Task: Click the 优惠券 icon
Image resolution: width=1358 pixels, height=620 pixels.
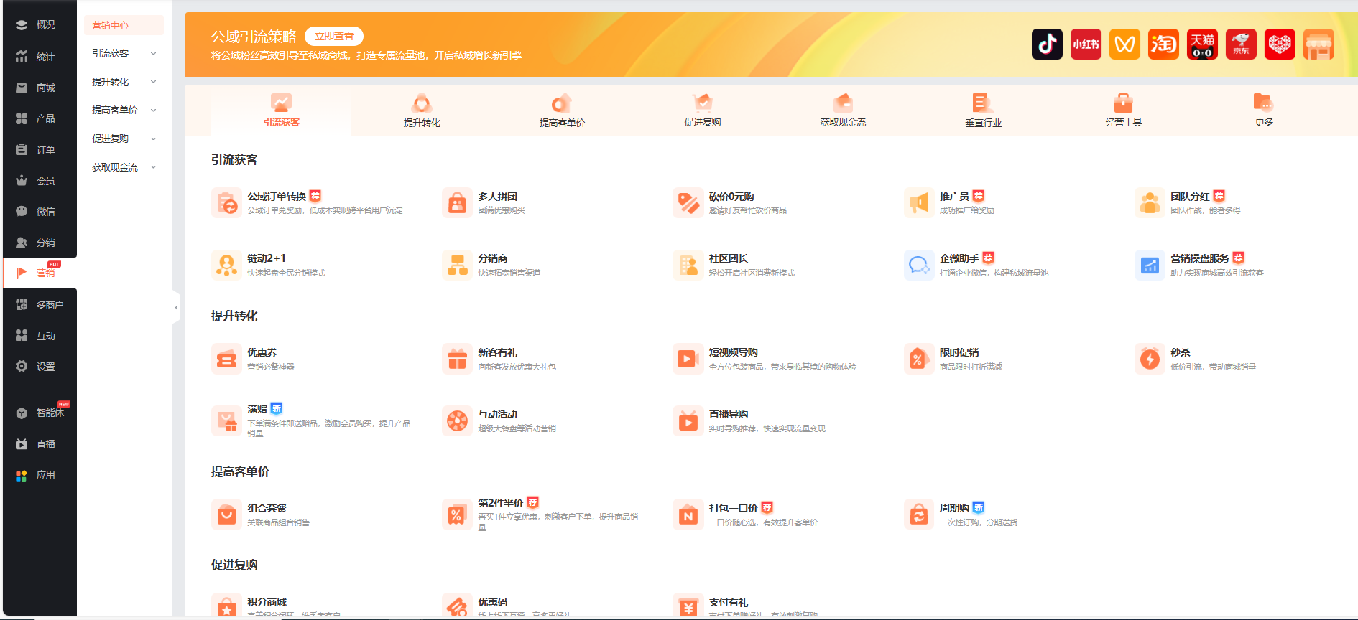Action: [x=226, y=359]
